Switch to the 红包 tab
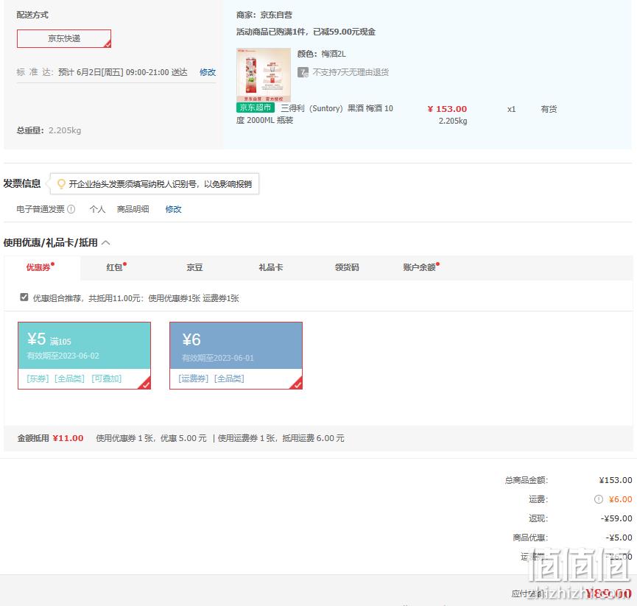This screenshot has width=637, height=606. pos(116,267)
